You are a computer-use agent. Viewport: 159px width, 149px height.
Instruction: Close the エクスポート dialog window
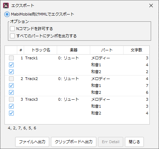[x=151, y=6]
